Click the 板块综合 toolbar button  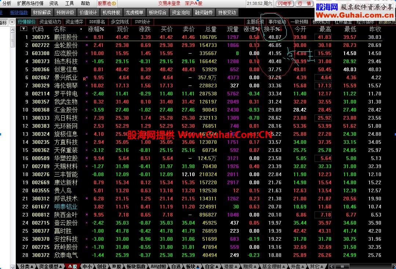pos(157,12)
